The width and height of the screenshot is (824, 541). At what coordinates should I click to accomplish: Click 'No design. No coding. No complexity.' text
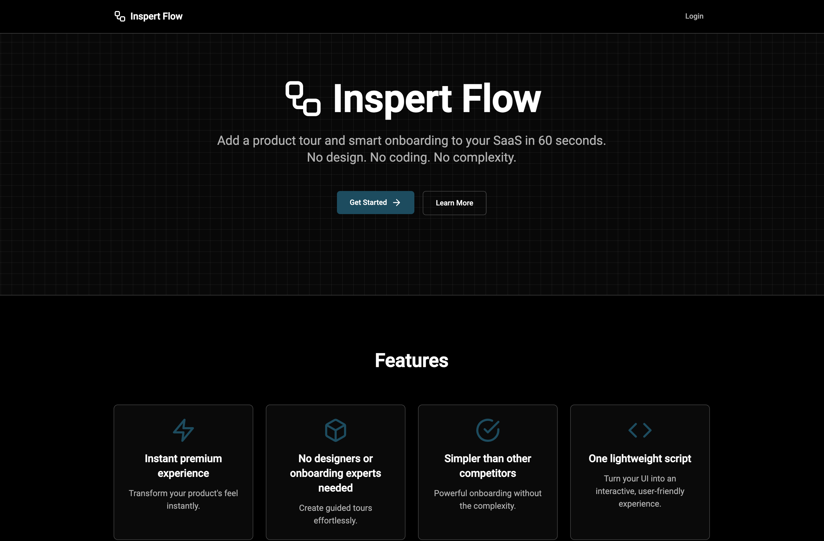pos(411,157)
